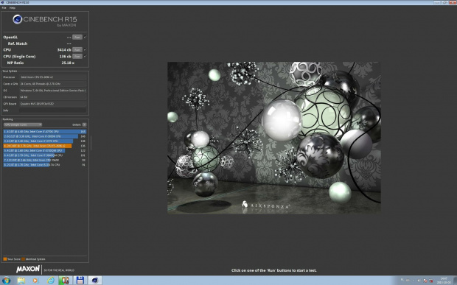Select ranking row 7 Xeon X5650
This screenshot has width=457, height=285.
44,160
